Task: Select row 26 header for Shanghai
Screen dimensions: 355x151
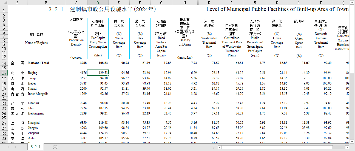Action: coord(4,123)
